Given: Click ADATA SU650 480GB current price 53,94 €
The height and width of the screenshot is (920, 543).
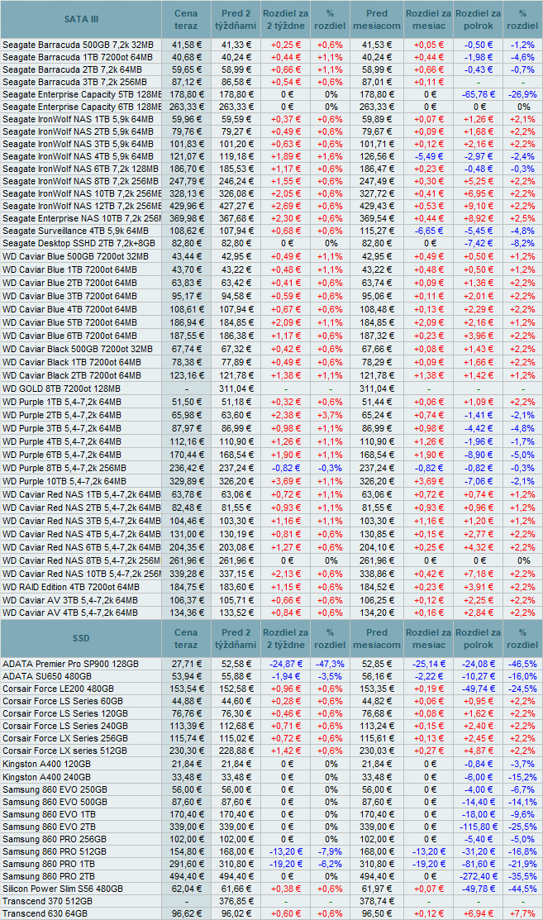Looking at the screenshot, I should [188, 676].
